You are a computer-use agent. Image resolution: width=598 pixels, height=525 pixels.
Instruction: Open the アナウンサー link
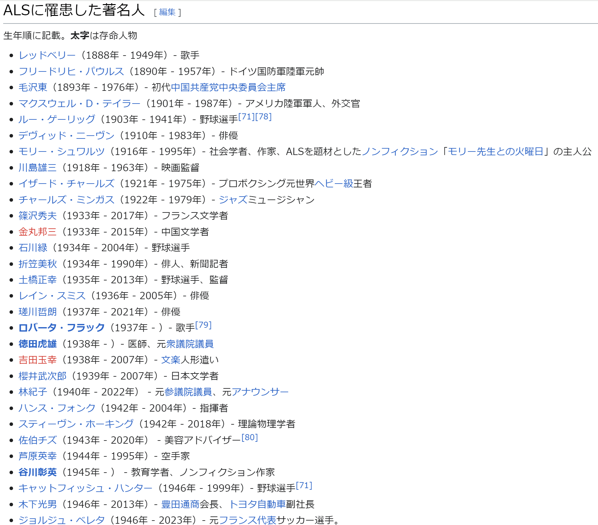[260, 392]
